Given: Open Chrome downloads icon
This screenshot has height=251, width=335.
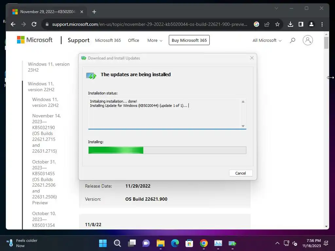Looking at the screenshot, I should (x=291, y=24).
